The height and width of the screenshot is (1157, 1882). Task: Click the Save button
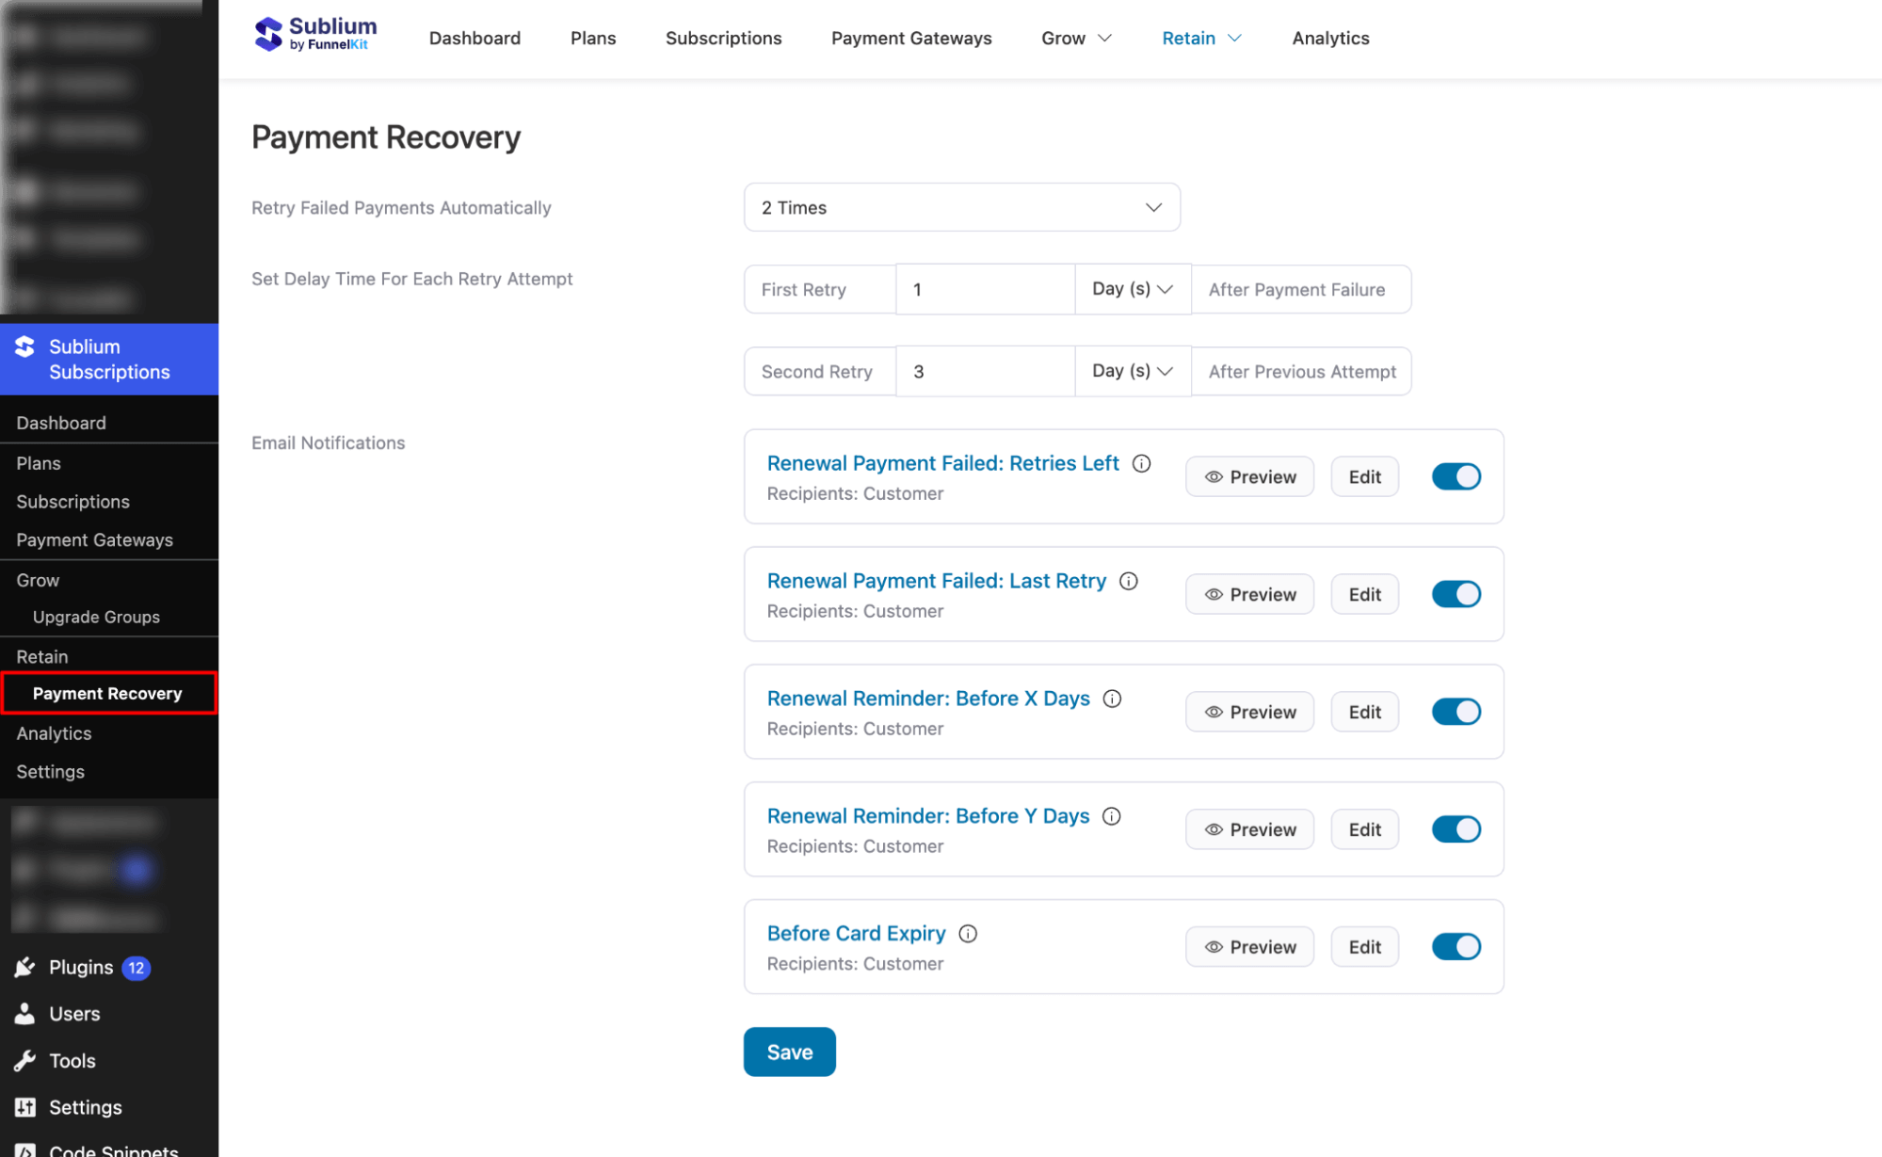pos(789,1052)
